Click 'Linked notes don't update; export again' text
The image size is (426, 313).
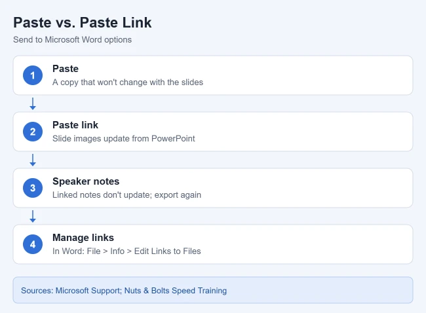pyautogui.click(x=126, y=195)
